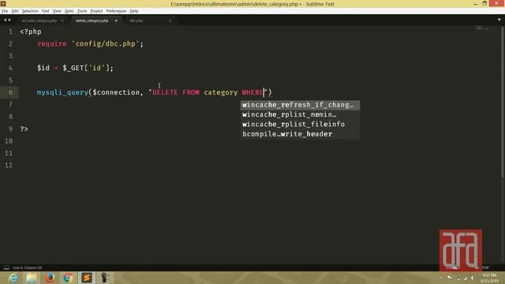Close the delete_category.php tab via unsaved dot
This screenshot has width=505, height=284.
(116, 21)
